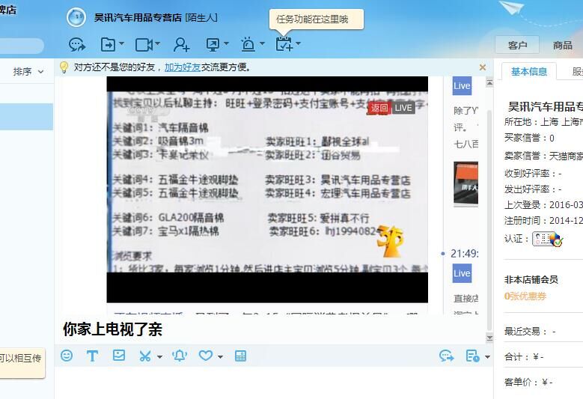Viewport: 583px width, 399px height.
Task: Click the first Live icon in history panel
Action: pos(462,86)
